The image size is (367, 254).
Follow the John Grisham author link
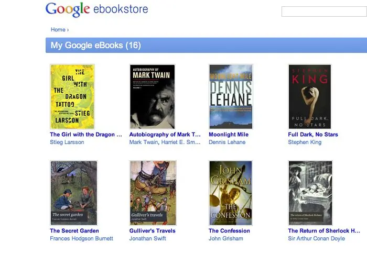pos(226,239)
